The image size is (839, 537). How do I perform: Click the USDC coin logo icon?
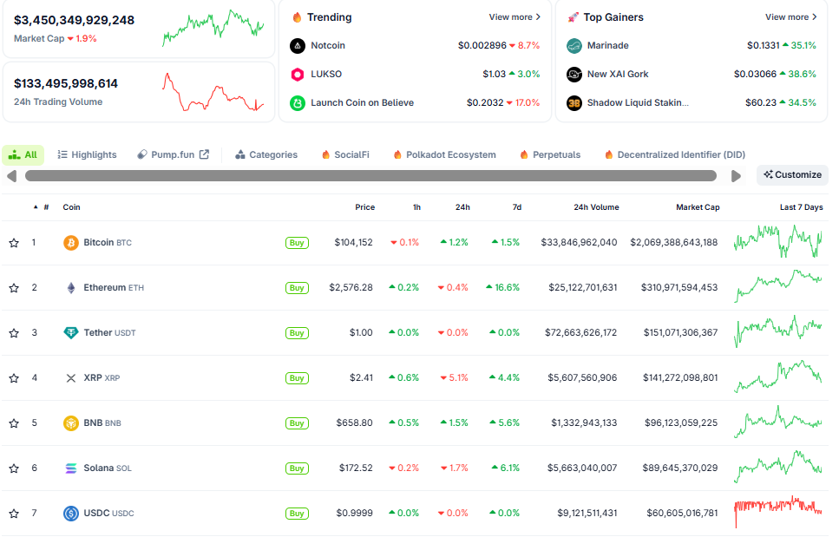click(71, 514)
